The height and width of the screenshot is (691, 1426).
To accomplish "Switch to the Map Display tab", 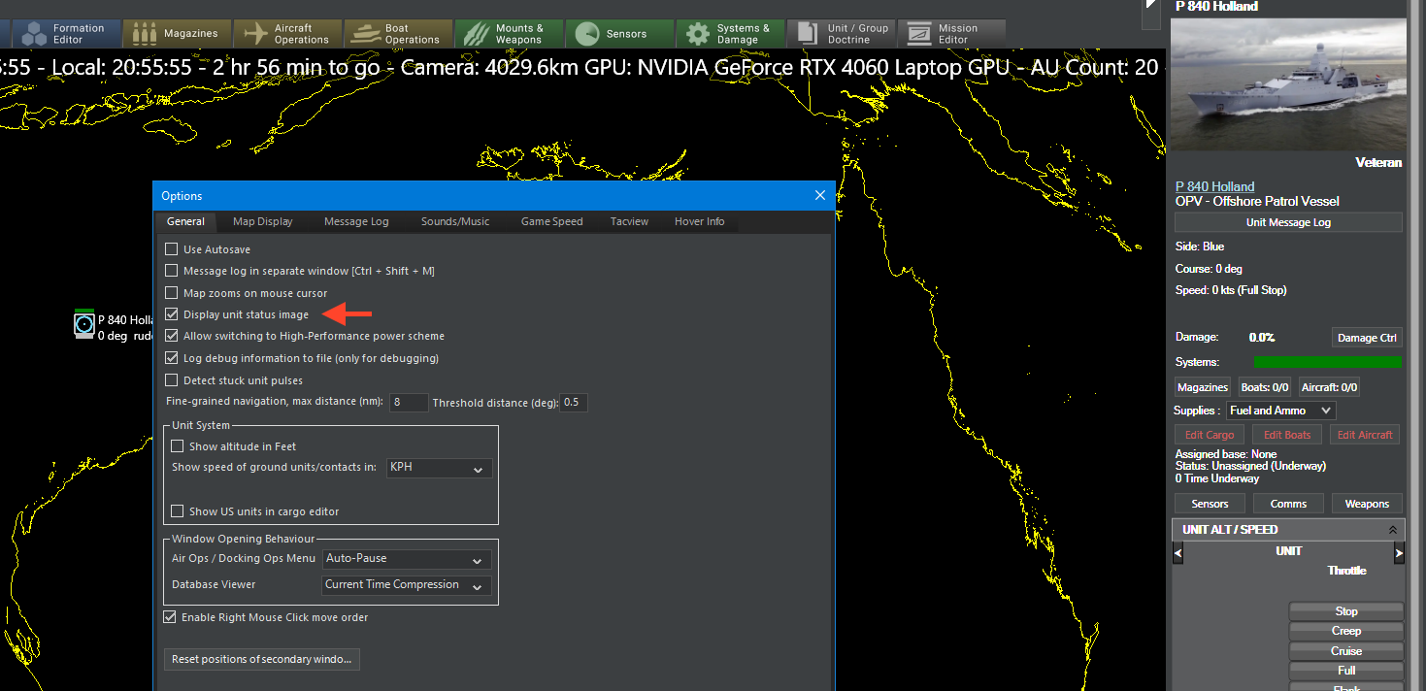I will point(262,221).
